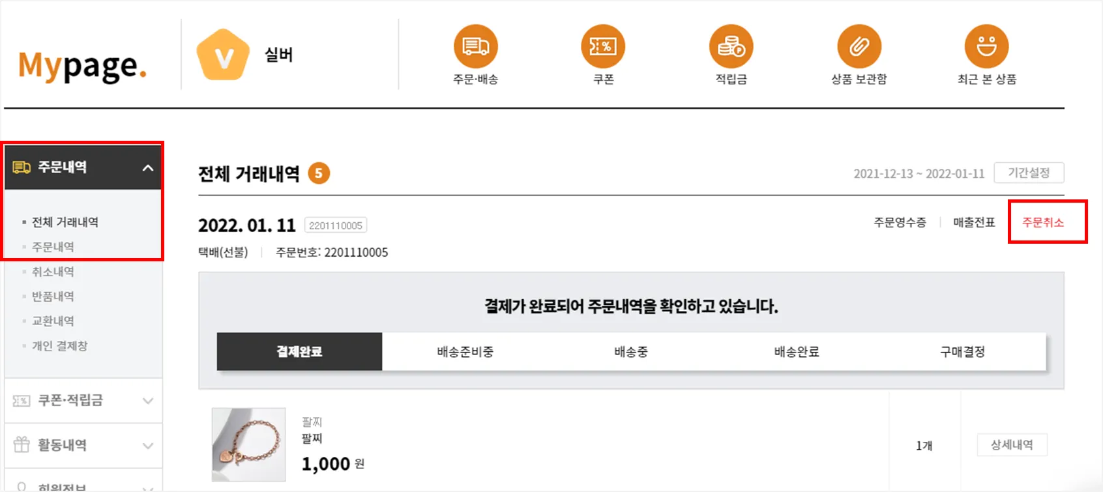Click the 기간설정 button

[x=1029, y=173]
